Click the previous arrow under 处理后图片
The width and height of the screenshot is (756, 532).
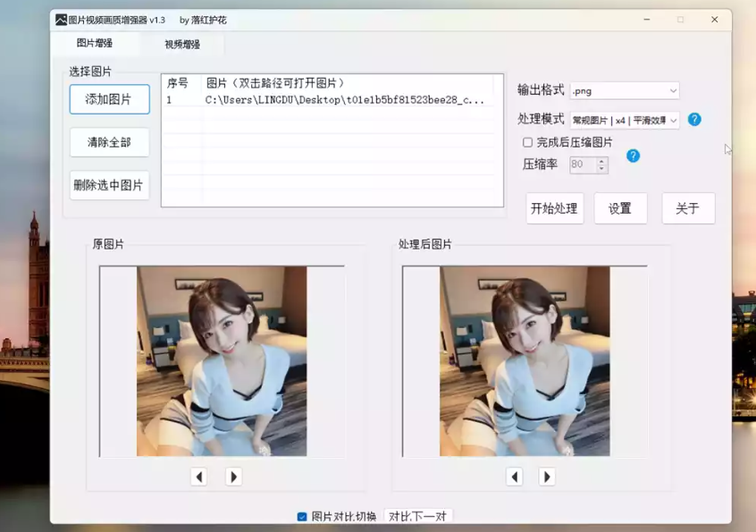[516, 477]
